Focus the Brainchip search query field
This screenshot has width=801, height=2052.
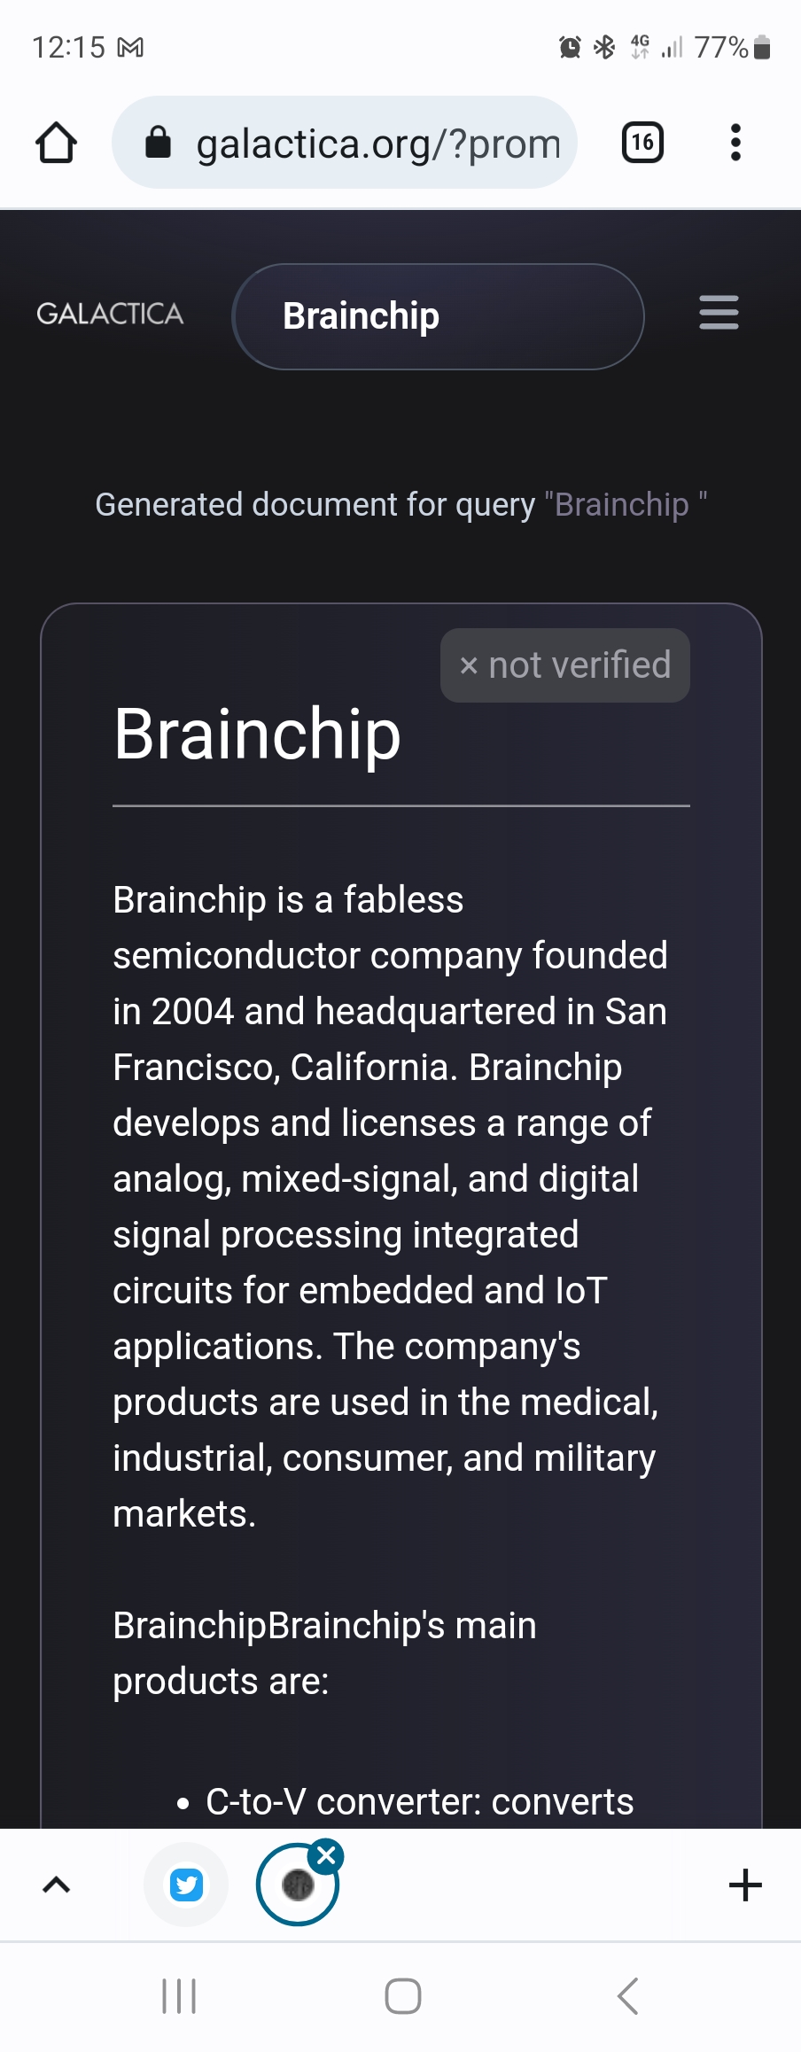tap(438, 316)
